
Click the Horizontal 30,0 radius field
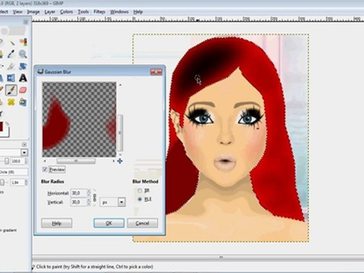click(x=78, y=193)
